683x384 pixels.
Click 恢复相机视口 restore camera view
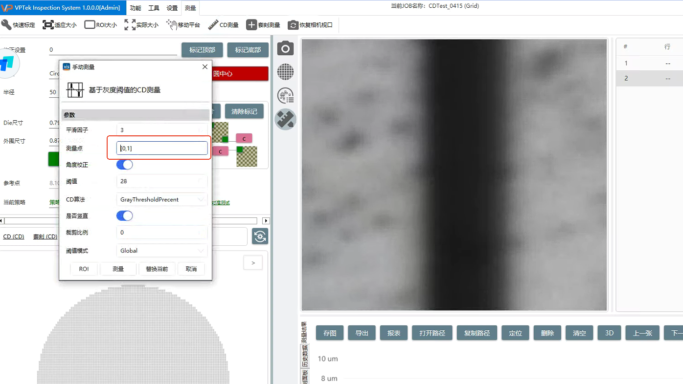tap(310, 25)
